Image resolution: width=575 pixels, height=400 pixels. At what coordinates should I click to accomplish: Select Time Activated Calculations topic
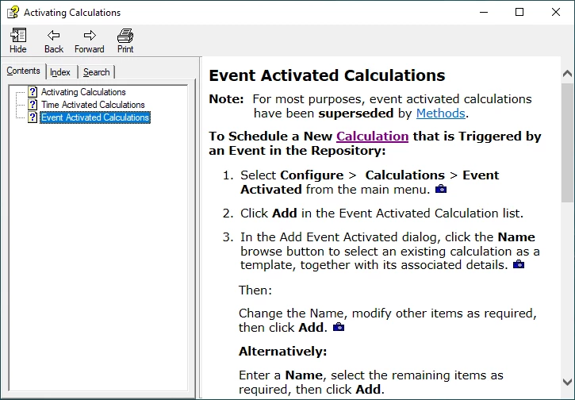pyautogui.click(x=93, y=105)
